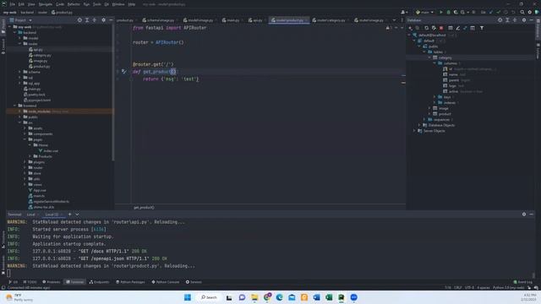Viewport: 541px width, 304px height.
Task: Open Project panel options gear
Action: (103, 20)
